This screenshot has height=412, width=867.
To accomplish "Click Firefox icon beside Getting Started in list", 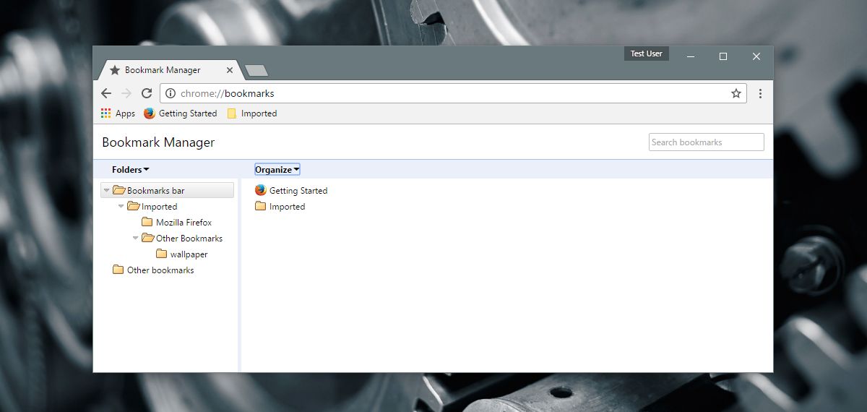I will point(261,191).
